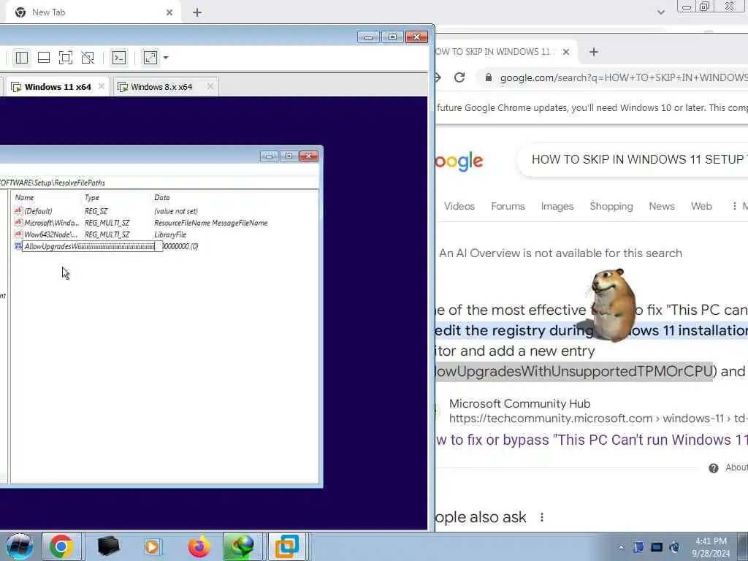748x561 pixels.
Task: Click the taskbar clock showing 4:41 PM
Action: pyautogui.click(x=711, y=547)
